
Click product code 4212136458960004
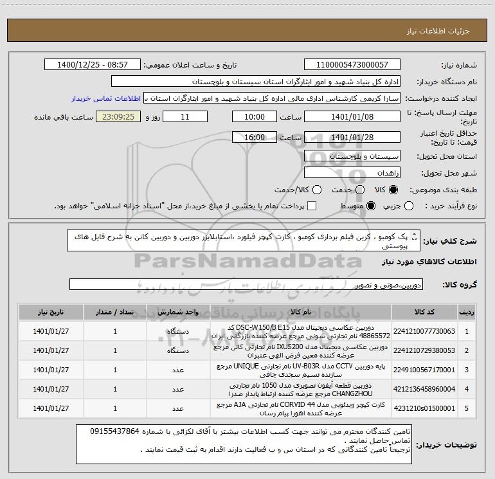click(424, 389)
